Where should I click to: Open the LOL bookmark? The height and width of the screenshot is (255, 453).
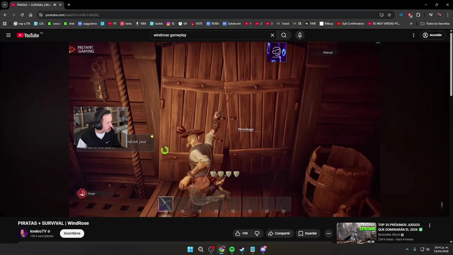[39, 24]
